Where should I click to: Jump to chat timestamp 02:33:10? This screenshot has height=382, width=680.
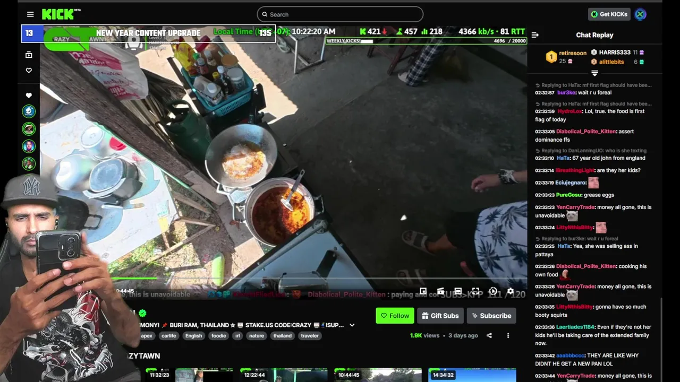click(545, 158)
